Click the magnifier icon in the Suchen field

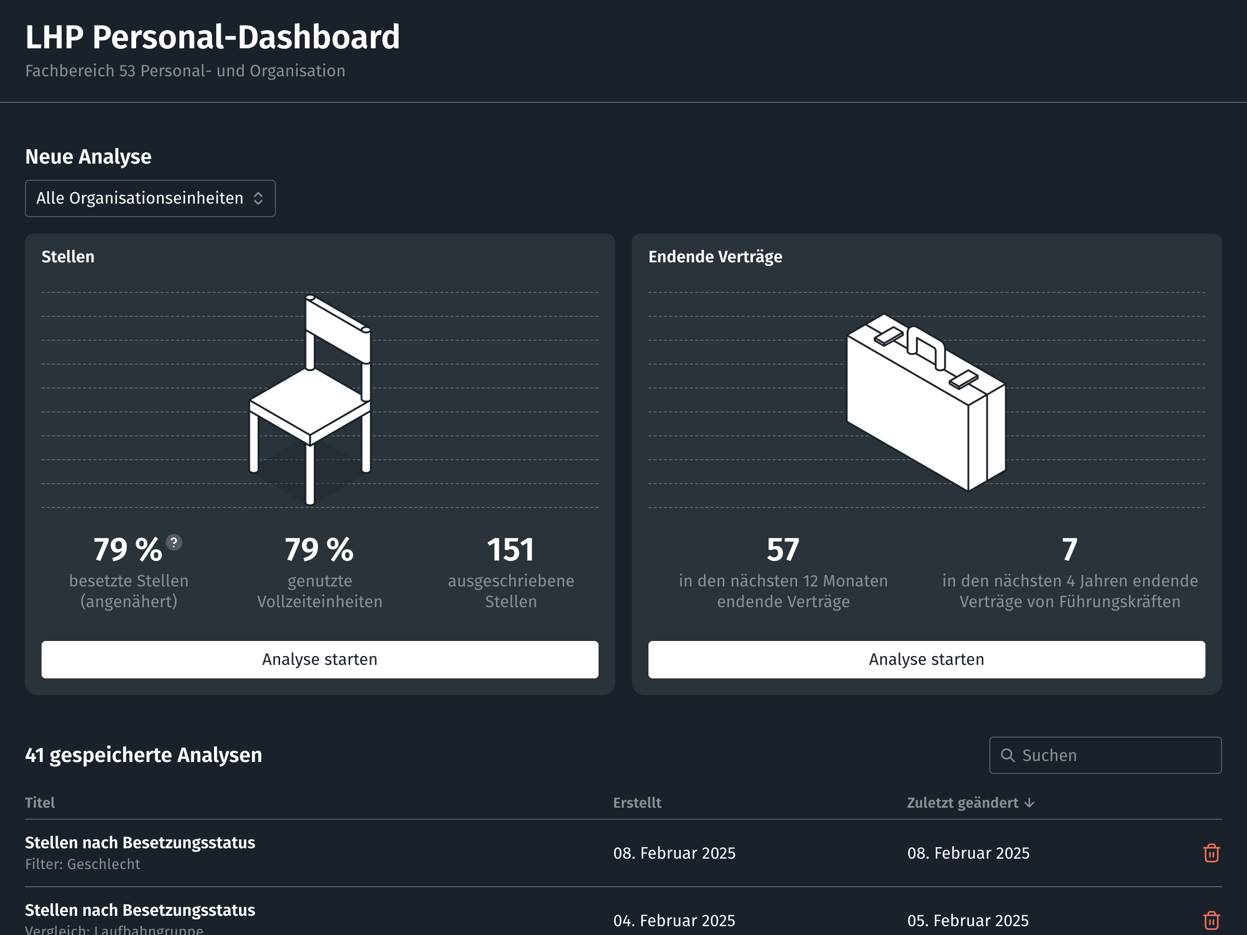[1007, 755]
